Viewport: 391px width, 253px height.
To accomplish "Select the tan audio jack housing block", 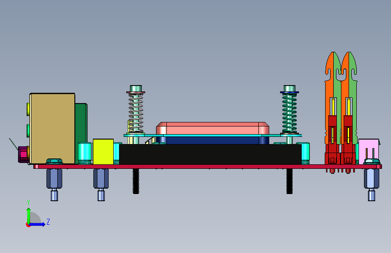I will coord(52,128).
